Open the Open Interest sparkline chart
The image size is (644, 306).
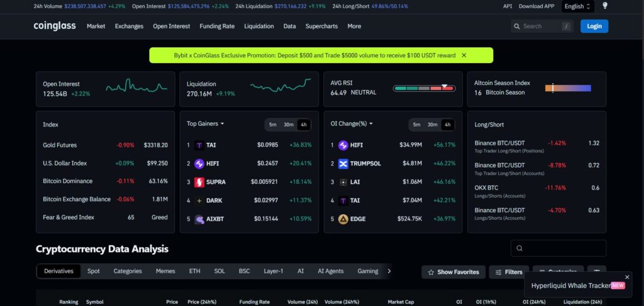(136, 86)
